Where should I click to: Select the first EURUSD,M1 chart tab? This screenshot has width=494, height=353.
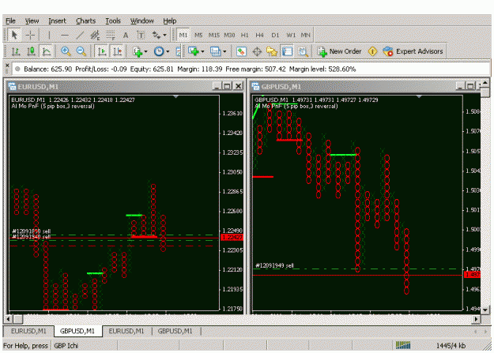pos(28,331)
